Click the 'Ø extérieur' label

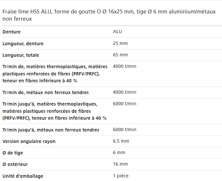coord(15,164)
